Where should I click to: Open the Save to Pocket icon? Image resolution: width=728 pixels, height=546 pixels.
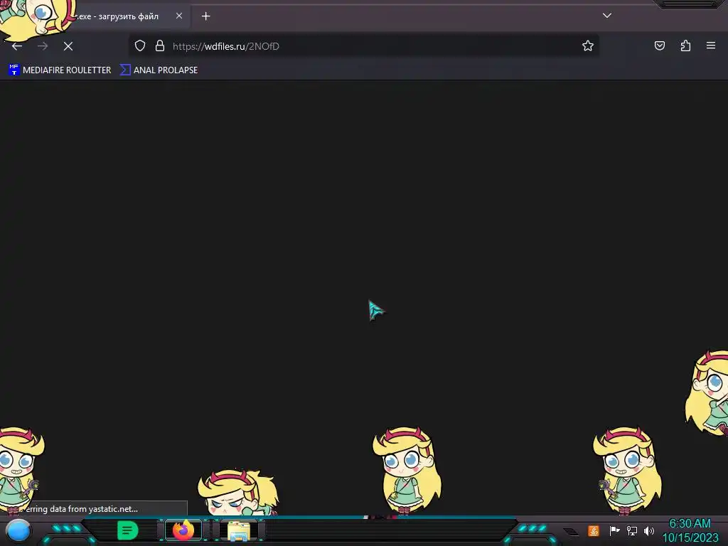(659, 45)
